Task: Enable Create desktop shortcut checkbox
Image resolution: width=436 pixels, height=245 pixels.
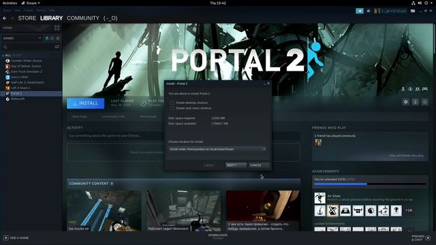Action: pyautogui.click(x=172, y=103)
